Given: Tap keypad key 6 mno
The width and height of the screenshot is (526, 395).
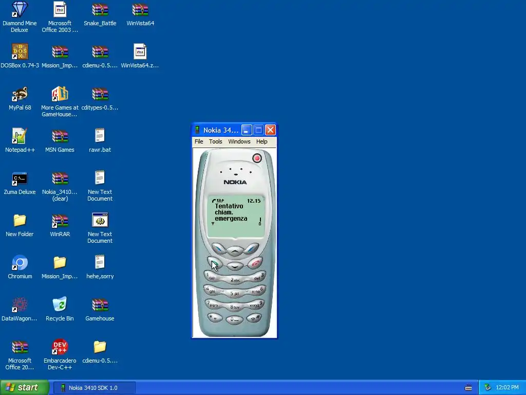Looking at the screenshot, I should (x=257, y=290).
